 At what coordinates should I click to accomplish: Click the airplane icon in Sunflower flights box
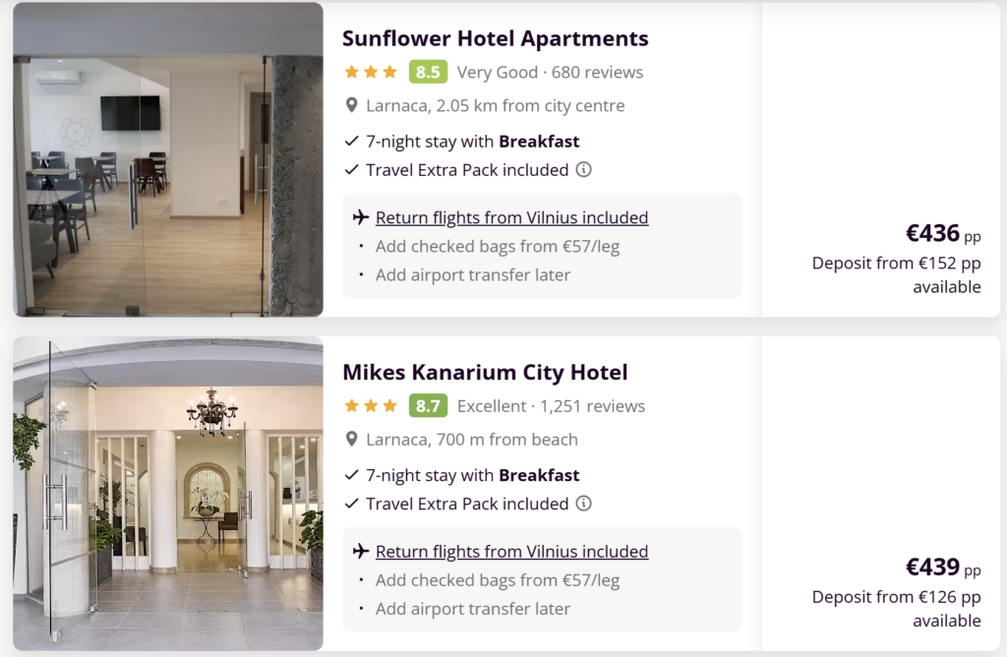360,217
